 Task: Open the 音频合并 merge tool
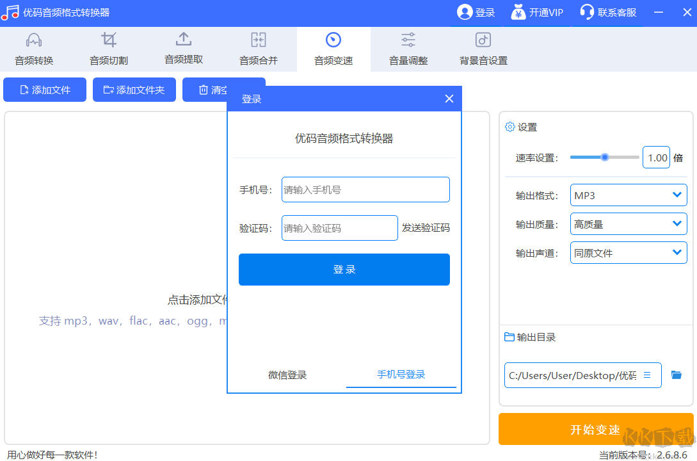[x=258, y=49]
